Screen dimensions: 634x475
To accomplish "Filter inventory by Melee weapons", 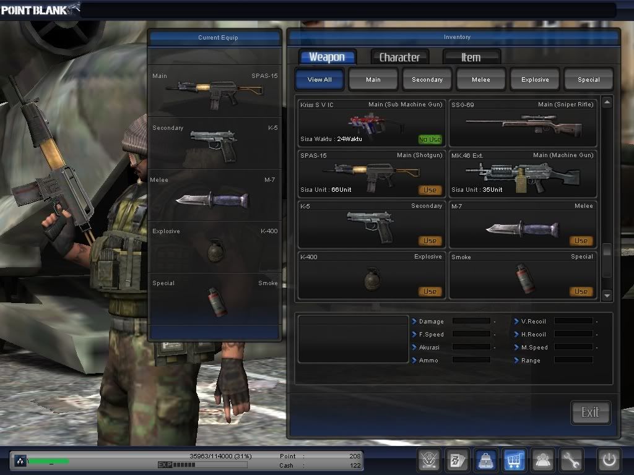I will tap(480, 79).
